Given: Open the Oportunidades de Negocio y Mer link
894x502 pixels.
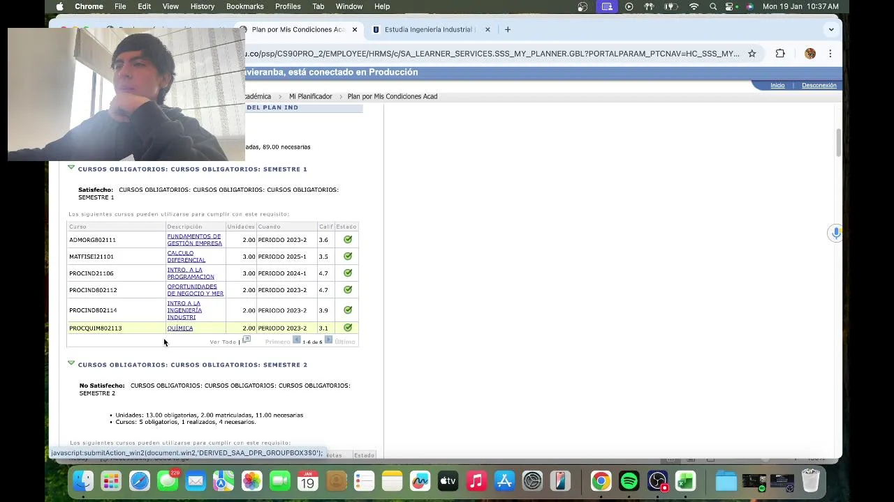Looking at the screenshot, I should pyautogui.click(x=195, y=290).
